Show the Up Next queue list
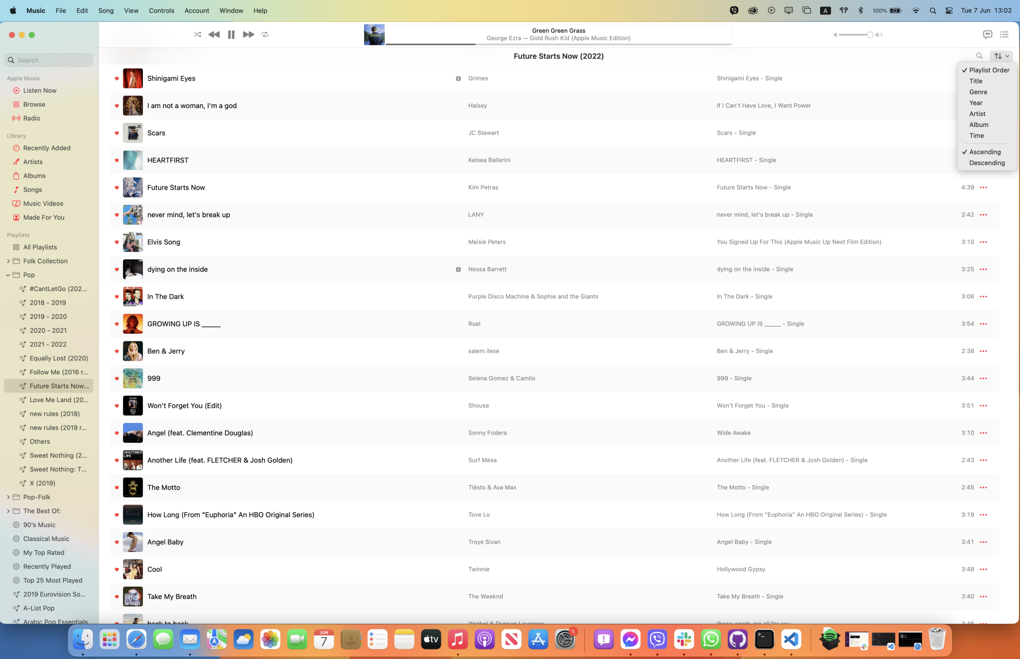The width and height of the screenshot is (1020, 659). click(x=1004, y=35)
